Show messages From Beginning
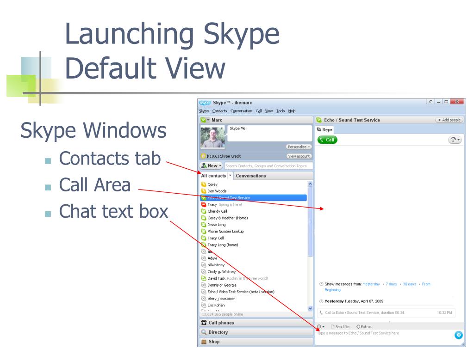The width and height of the screenshot is (474, 355). pos(377,287)
